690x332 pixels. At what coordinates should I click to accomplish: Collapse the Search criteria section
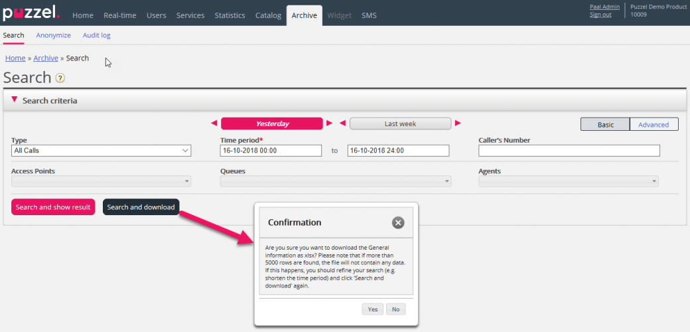point(15,100)
